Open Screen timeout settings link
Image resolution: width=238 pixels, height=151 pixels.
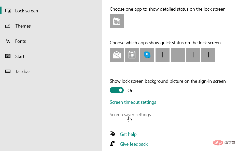click(133, 102)
